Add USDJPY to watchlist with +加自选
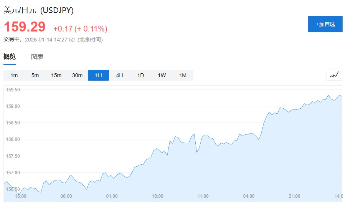Screen dimensions: 343x202 (325, 24)
